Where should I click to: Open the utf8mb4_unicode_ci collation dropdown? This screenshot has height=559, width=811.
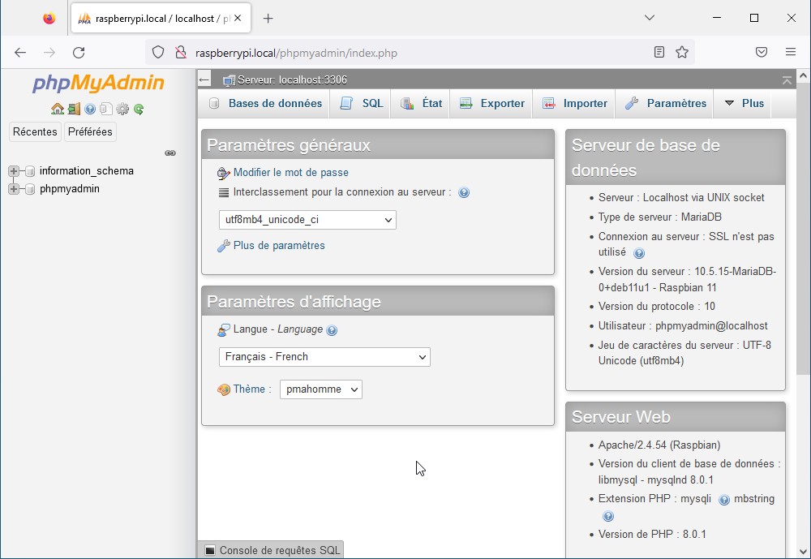coord(307,220)
